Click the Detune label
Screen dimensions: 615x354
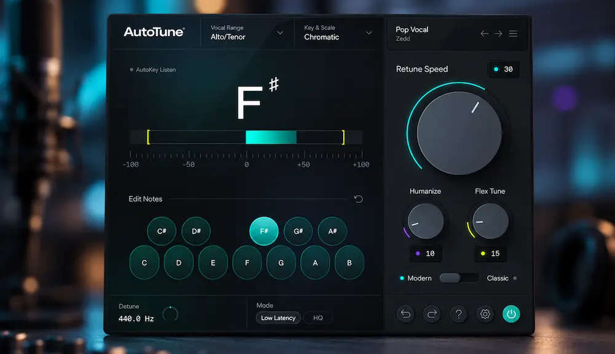click(x=129, y=306)
